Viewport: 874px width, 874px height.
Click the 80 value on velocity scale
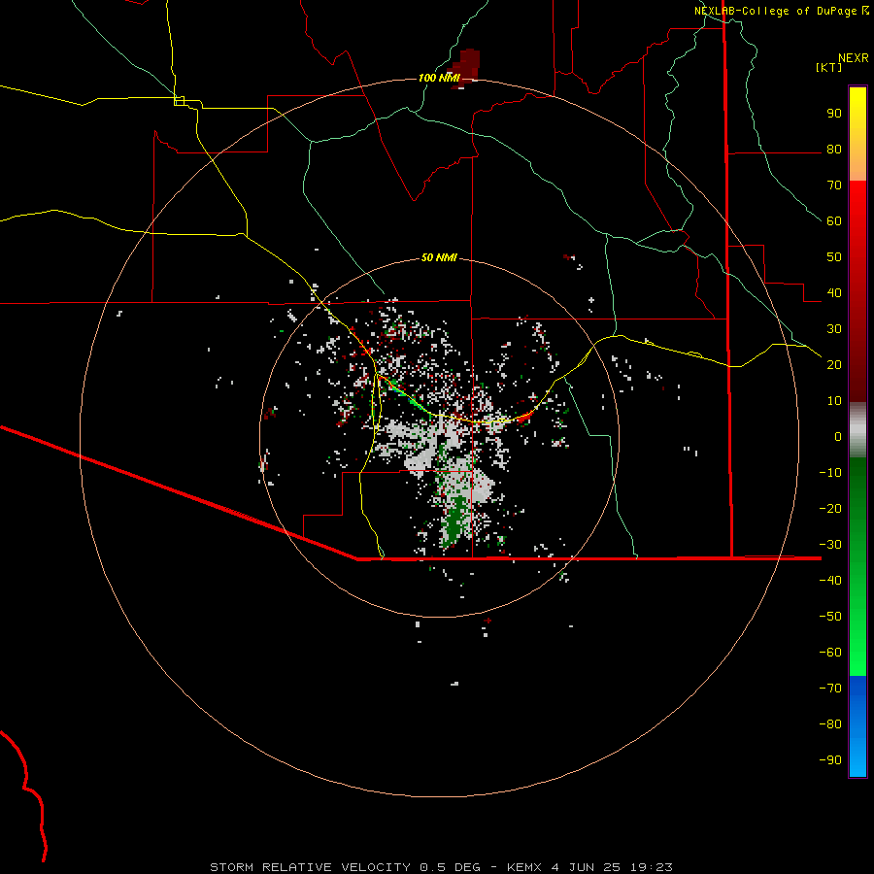(834, 150)
